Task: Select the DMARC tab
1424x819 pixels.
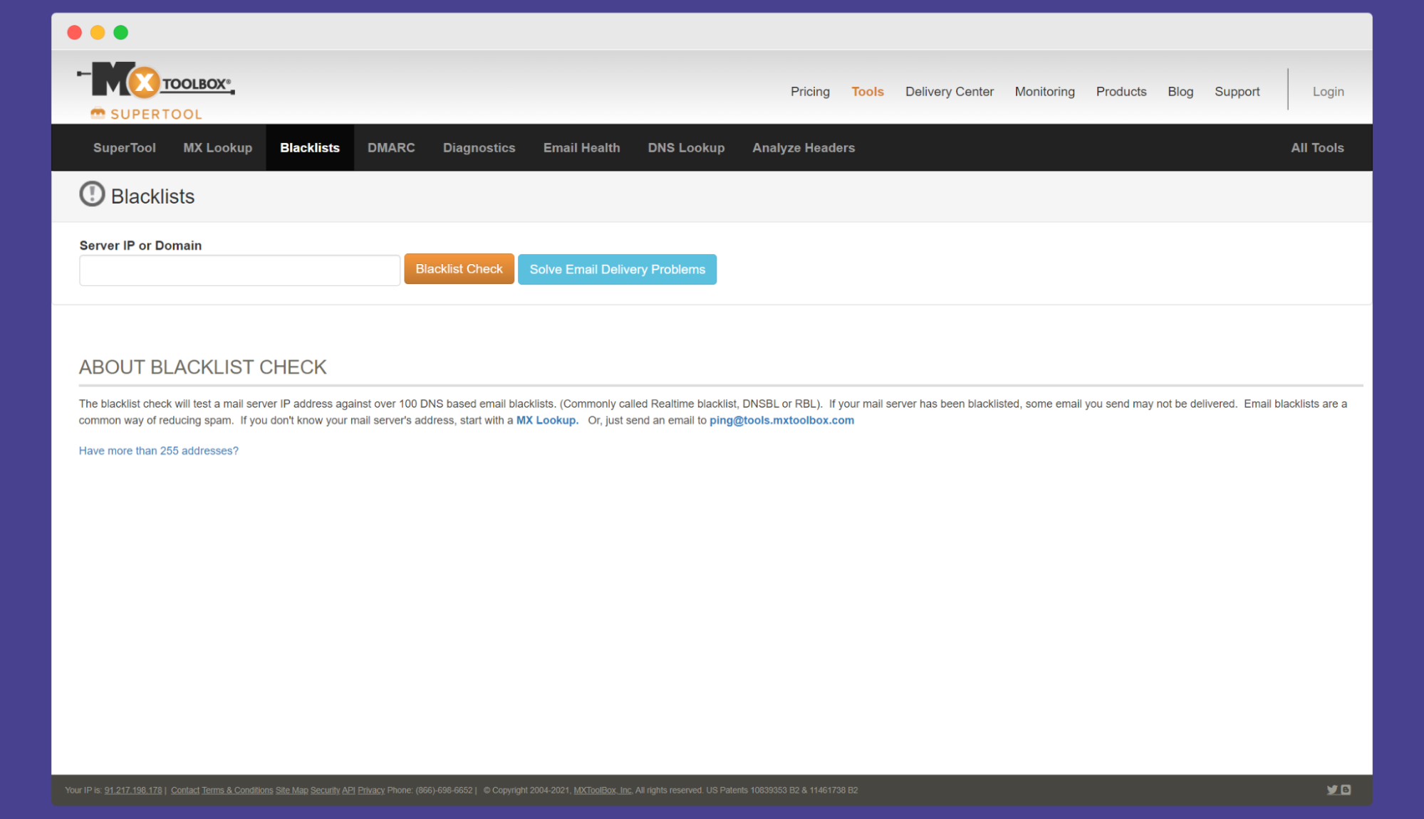Action: [x=391, y=147]
